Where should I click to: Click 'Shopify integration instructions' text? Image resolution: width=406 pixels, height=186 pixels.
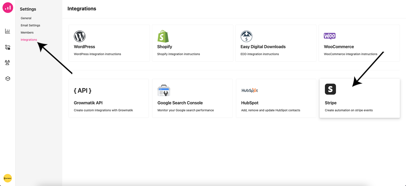(x=178, y=54)
